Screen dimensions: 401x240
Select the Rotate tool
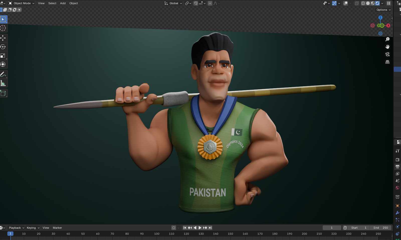(x=3, y=47)
